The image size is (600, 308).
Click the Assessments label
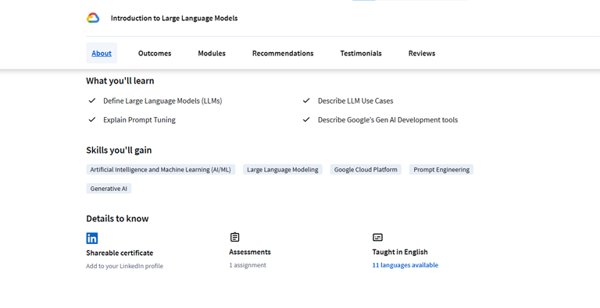250,252
